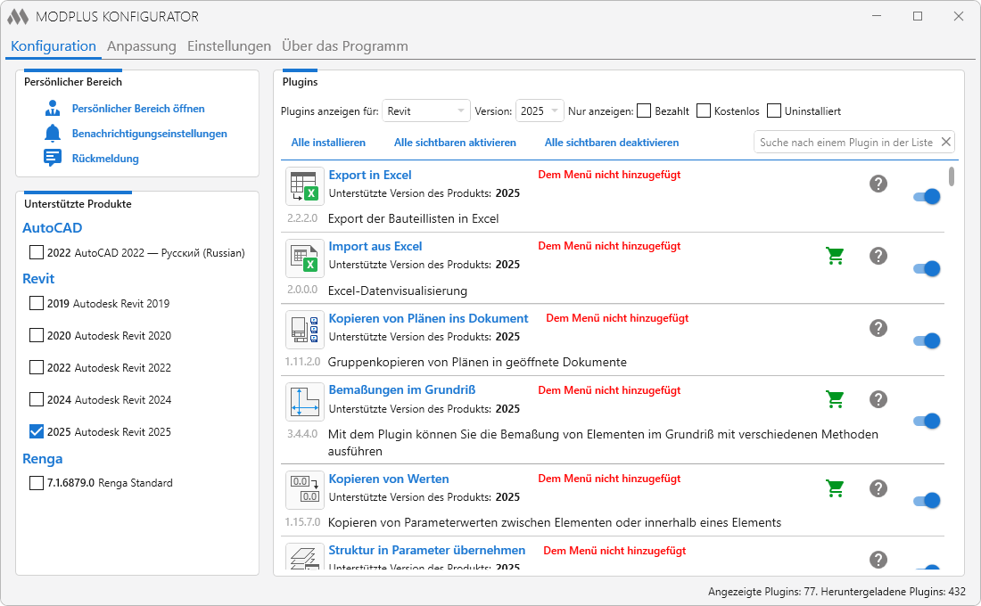
Task: Click shopping cart for Kopieren von Werten
Action: [835, 487]
